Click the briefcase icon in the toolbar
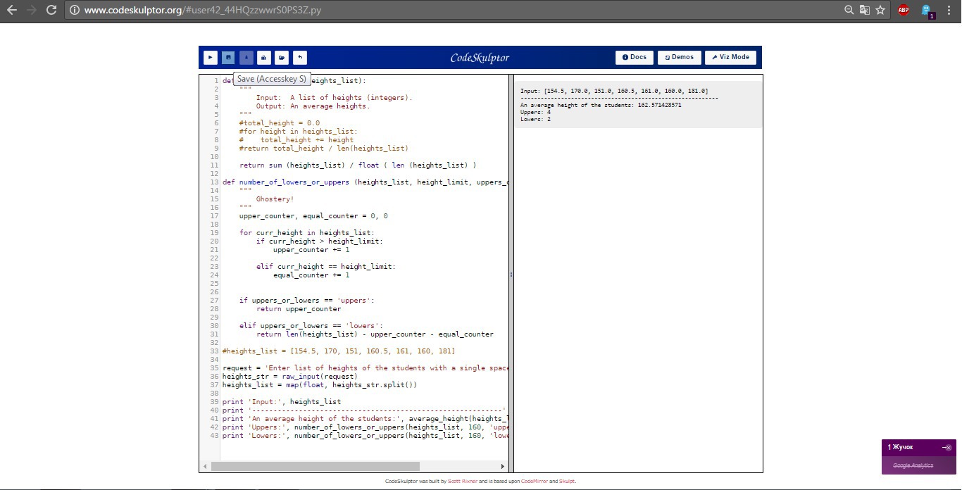962x490 pixels. (x=263, y=58)
